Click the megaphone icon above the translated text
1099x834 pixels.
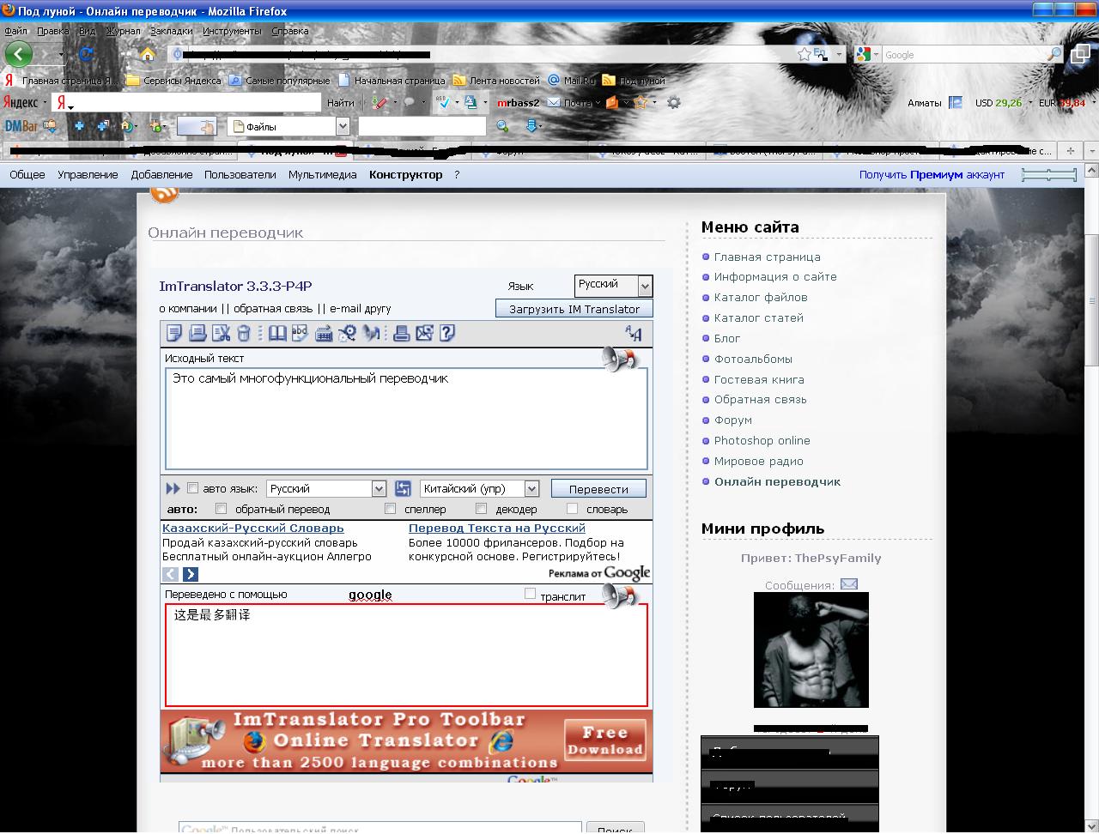(x=618, y=595)
